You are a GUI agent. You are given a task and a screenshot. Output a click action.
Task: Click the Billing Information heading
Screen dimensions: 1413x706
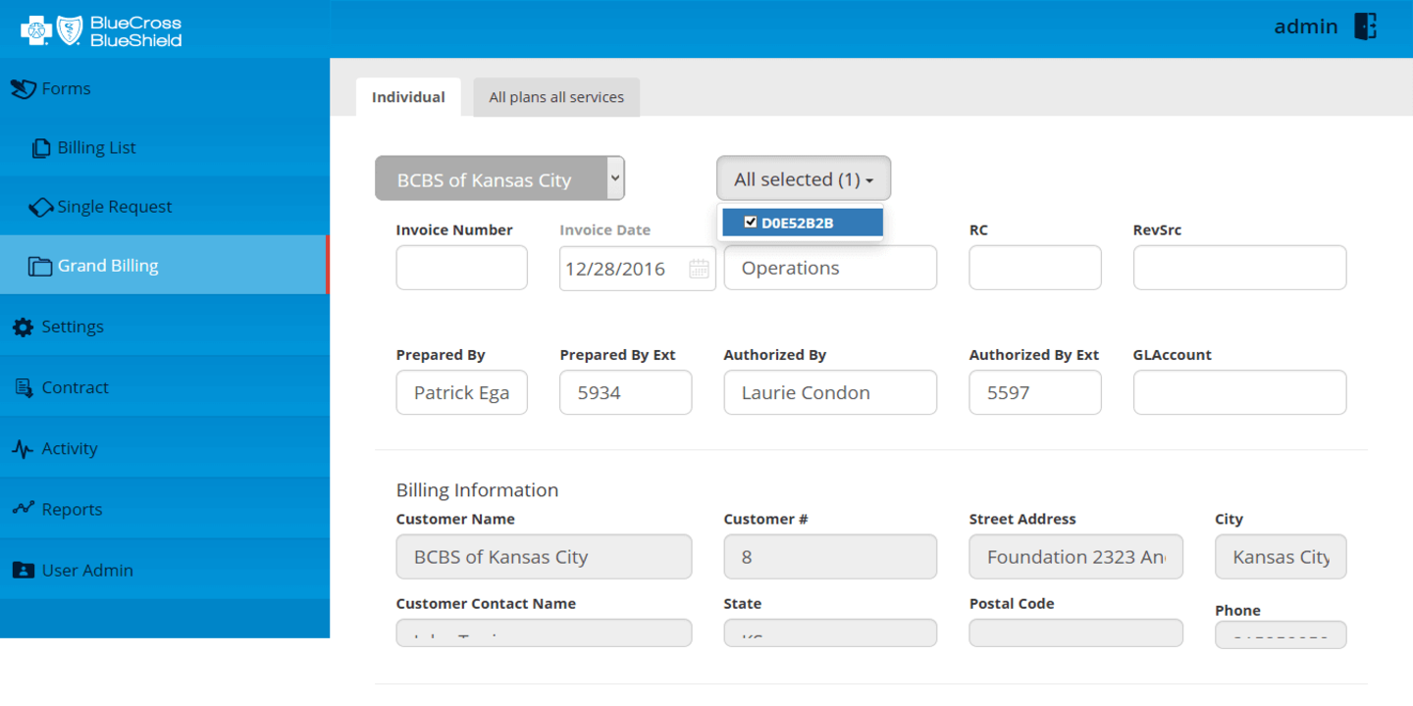pyautogui.click(x=477, y=490)
